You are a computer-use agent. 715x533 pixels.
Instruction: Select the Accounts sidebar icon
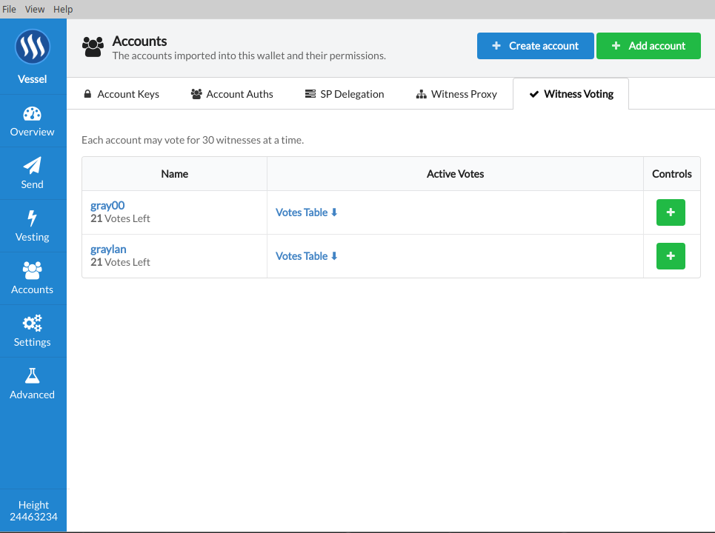coord(33,271)
